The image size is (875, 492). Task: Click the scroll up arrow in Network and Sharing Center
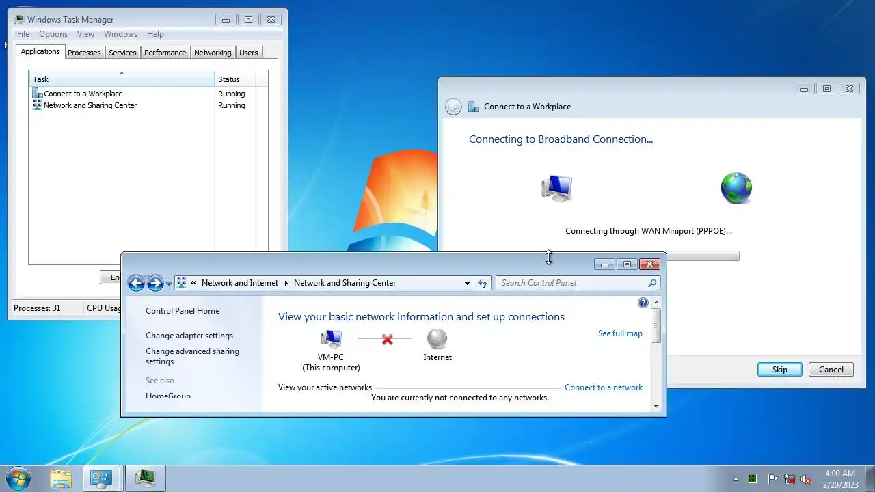[x=656, y=302]
